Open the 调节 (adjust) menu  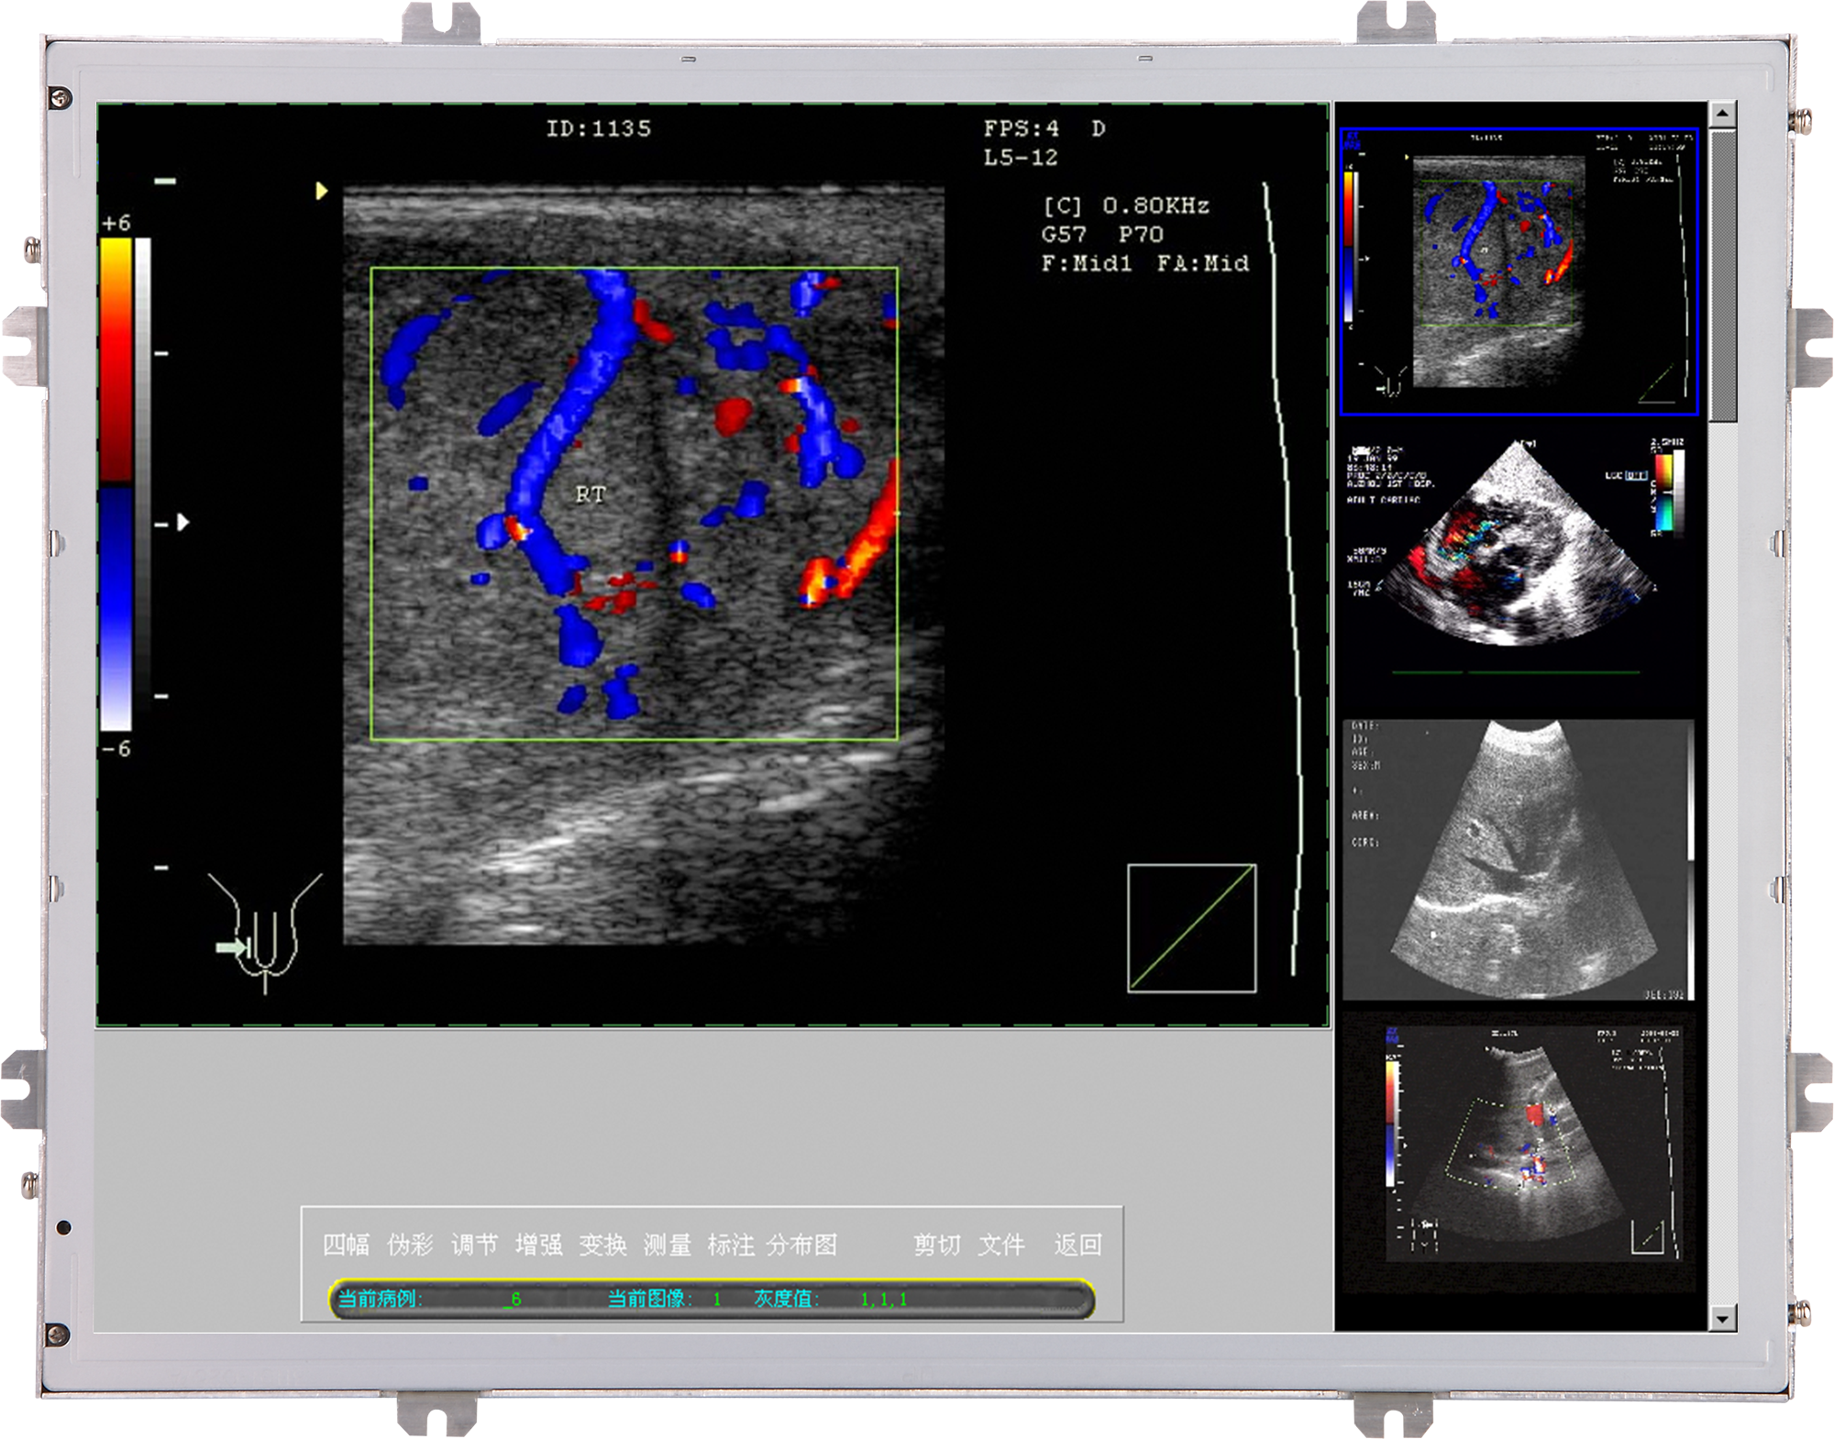(x=474, y=1245)
